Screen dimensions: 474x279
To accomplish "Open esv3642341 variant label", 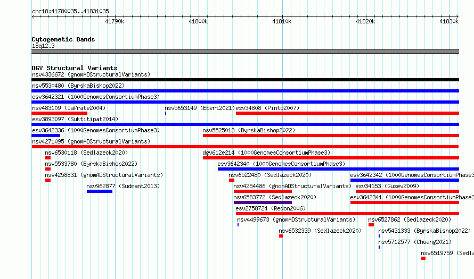I will 412,197.
